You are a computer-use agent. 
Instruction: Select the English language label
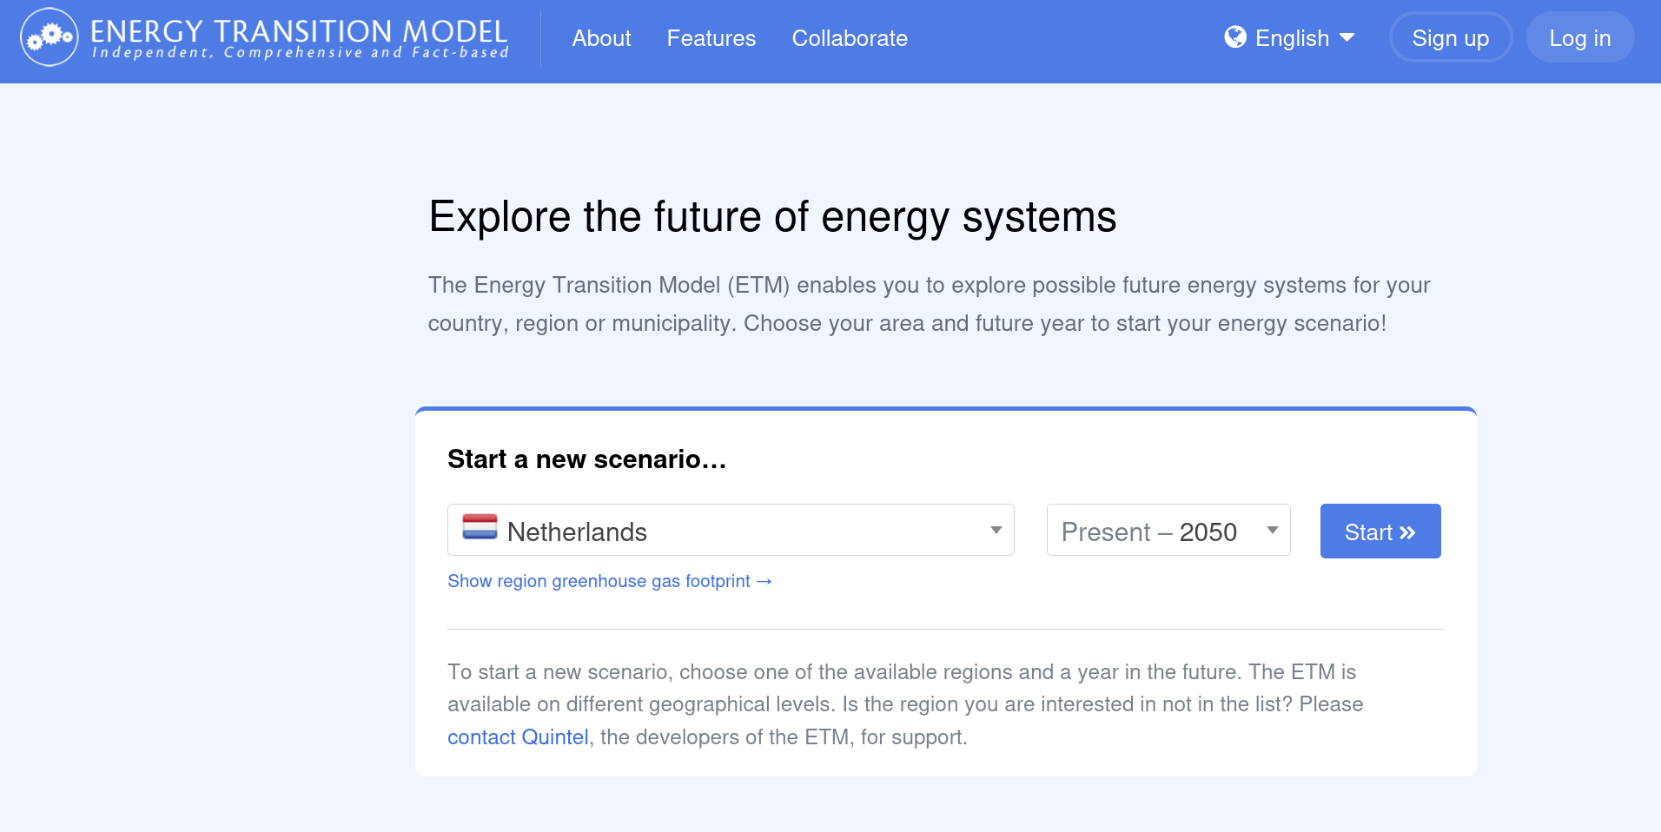[x=1292, y=38]
